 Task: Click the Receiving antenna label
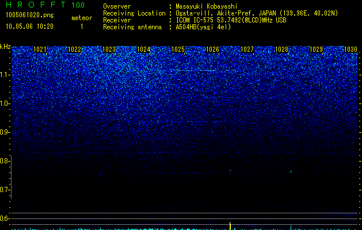click(x=132, y=27)
